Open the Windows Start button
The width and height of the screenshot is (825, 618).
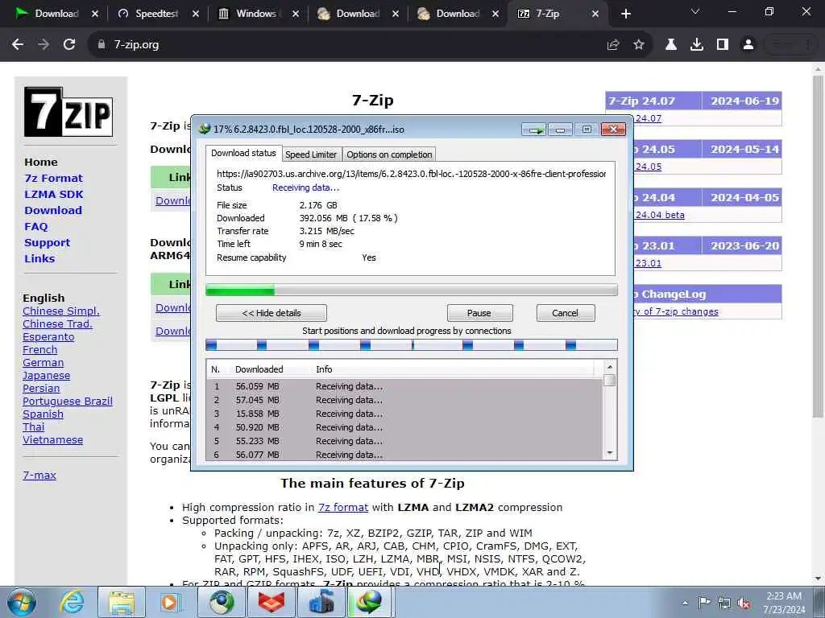click(x=22, y=602)
